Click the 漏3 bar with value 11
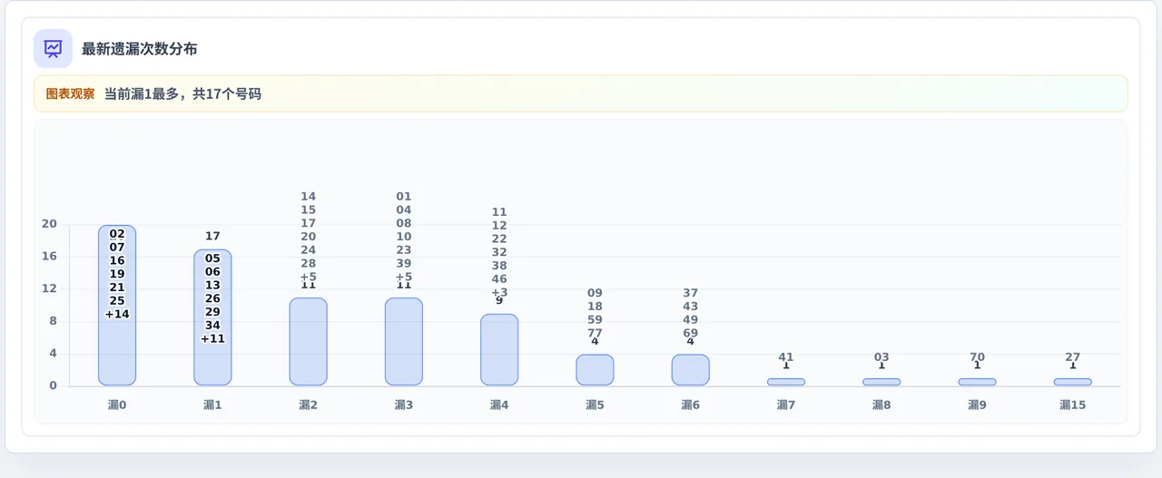The width and height of the screenshot is (1162, 478). (x=404, y=342)
